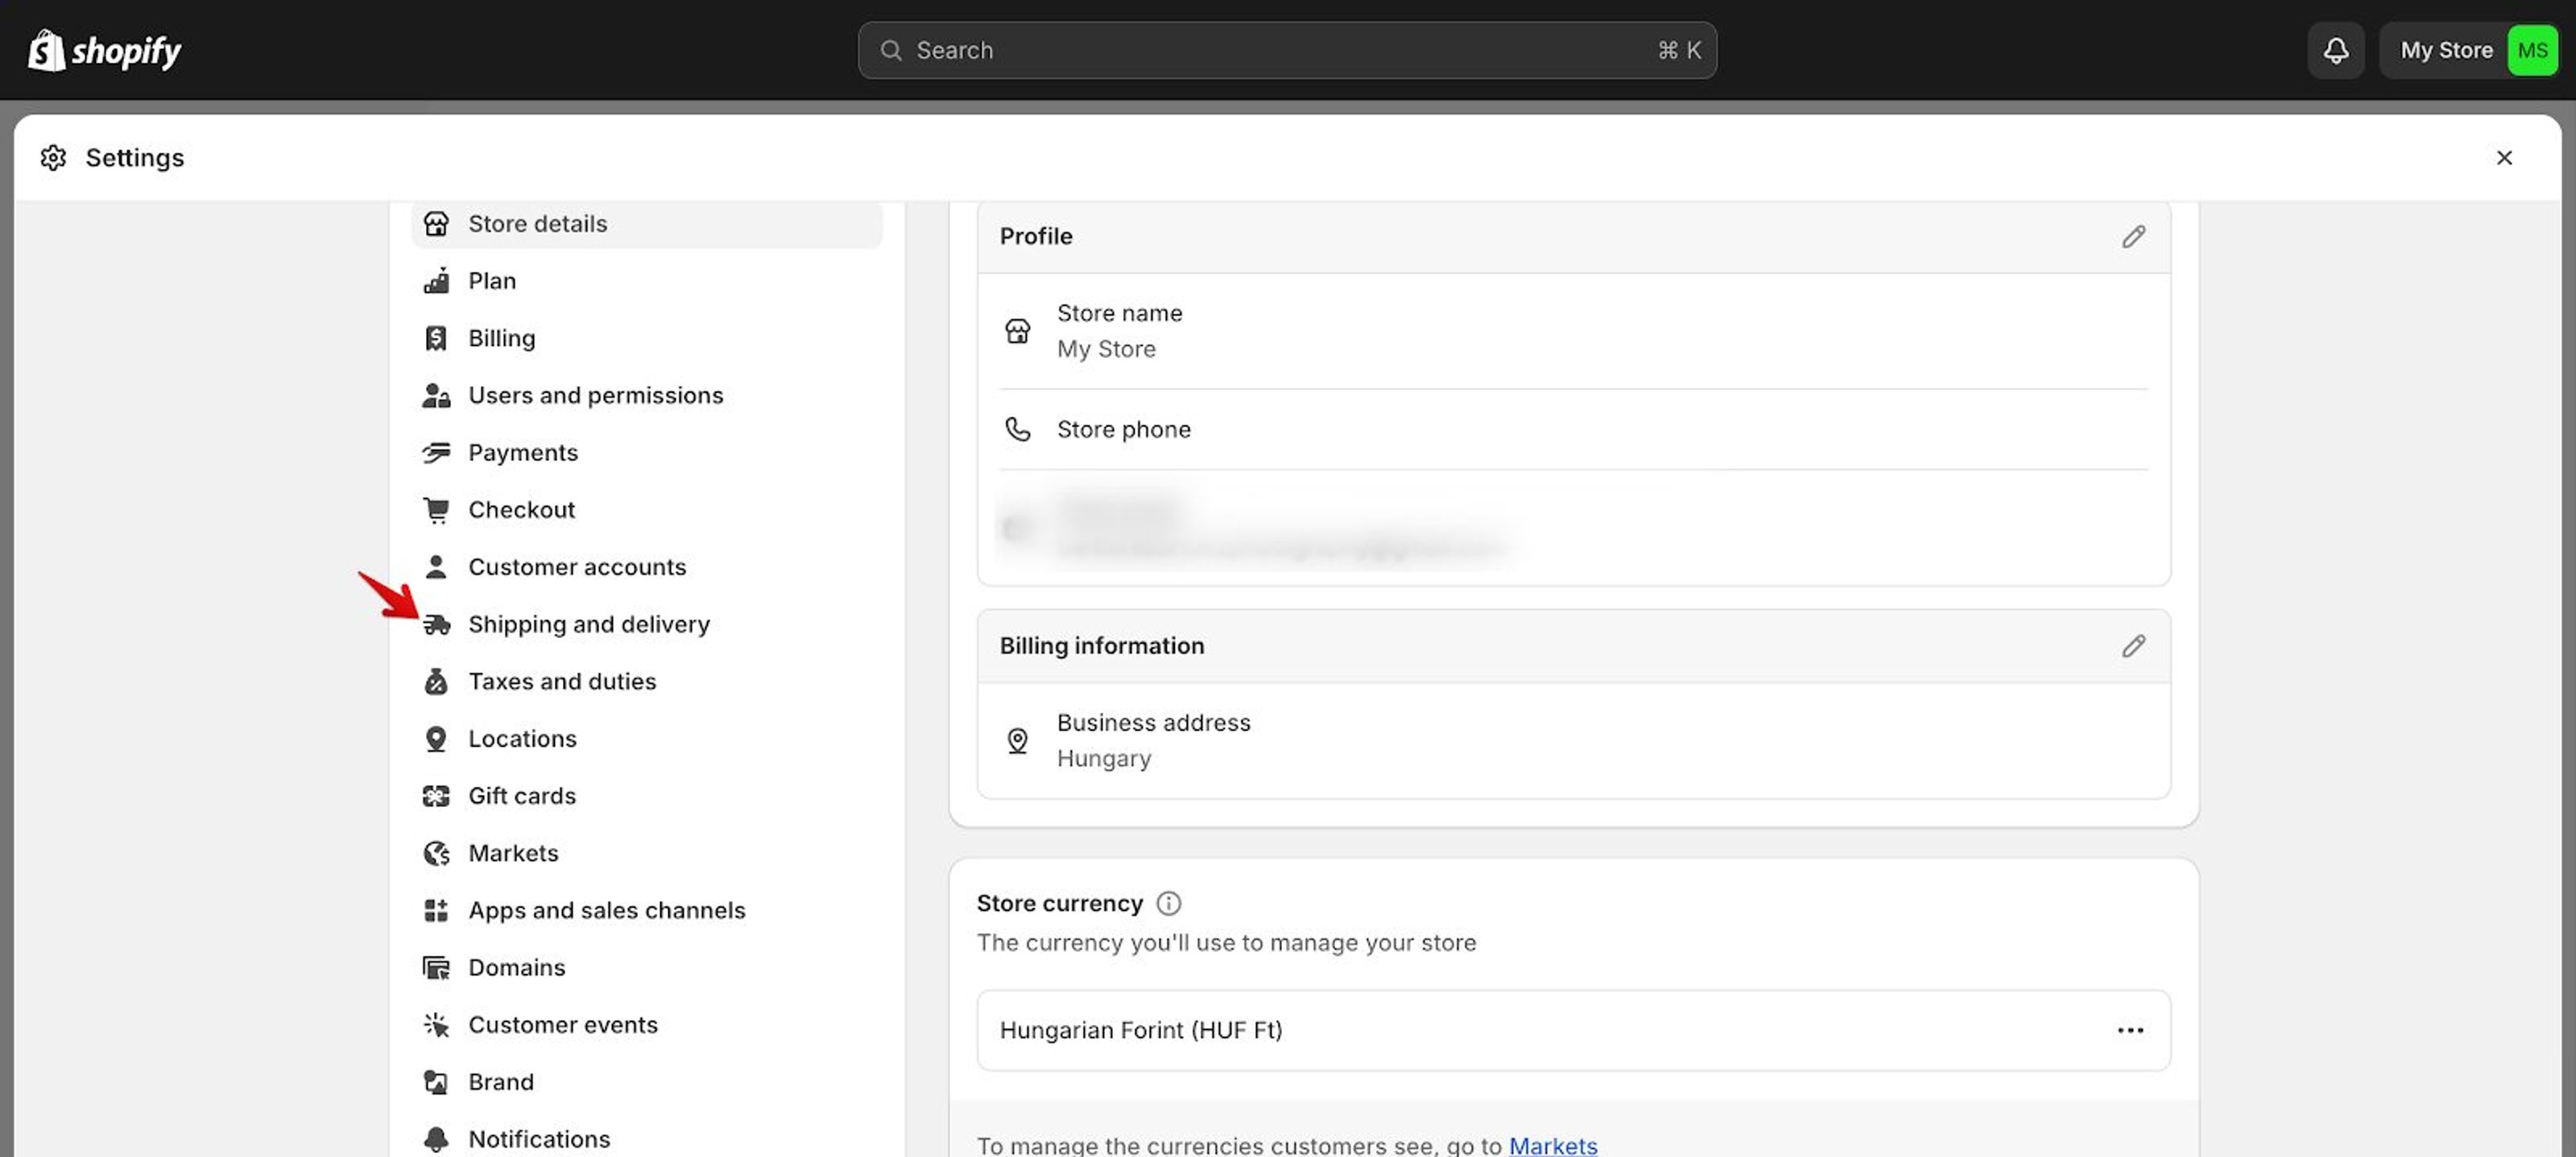Go to Domains settings

click(x=647, y=968)
